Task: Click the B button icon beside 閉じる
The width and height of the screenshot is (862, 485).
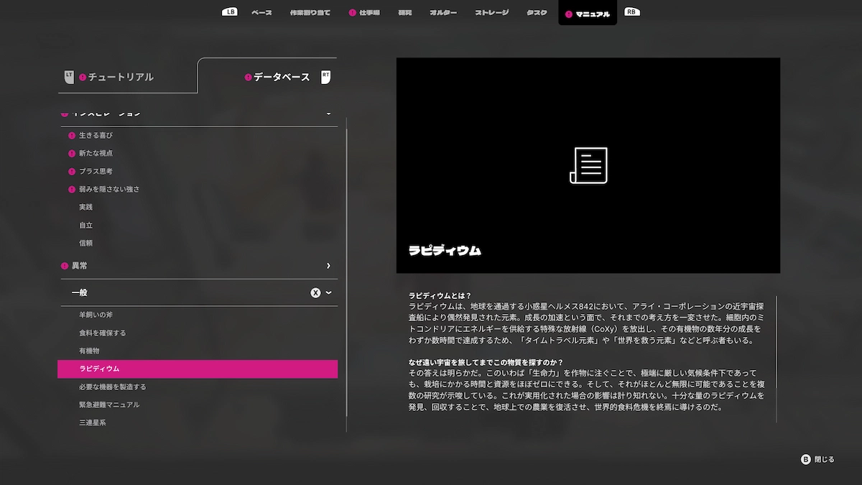Action: point(806,459)
